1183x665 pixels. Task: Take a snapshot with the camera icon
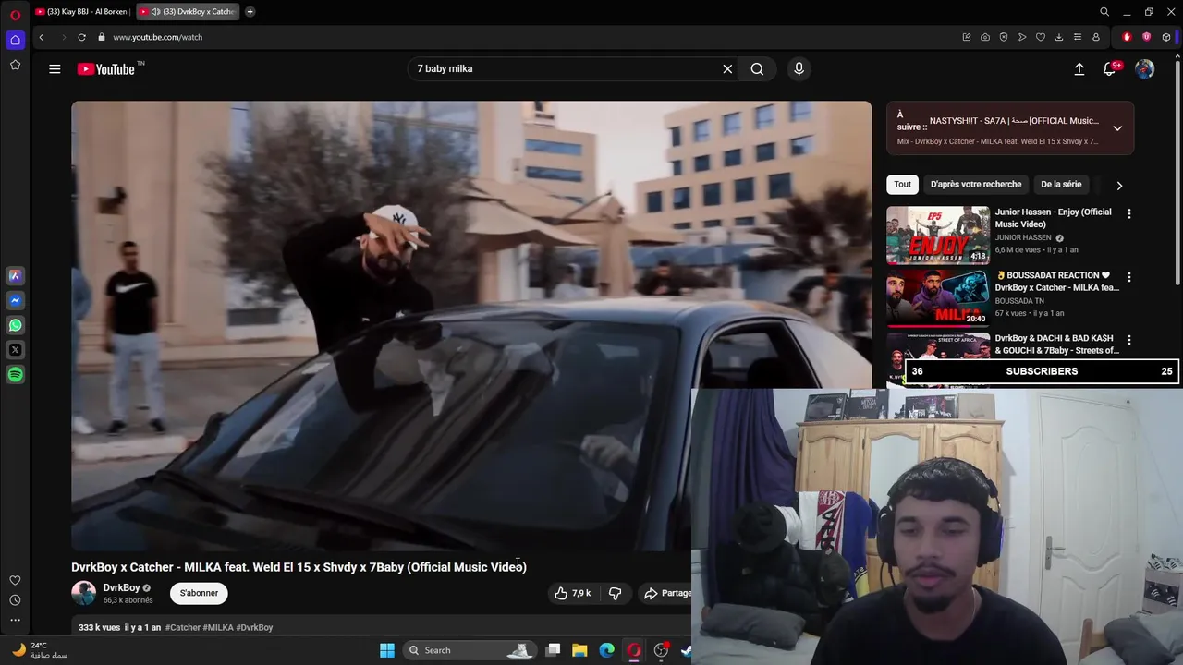(985, 37)
